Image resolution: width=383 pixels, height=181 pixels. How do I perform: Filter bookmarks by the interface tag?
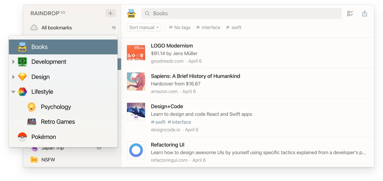tap(208, 27)
